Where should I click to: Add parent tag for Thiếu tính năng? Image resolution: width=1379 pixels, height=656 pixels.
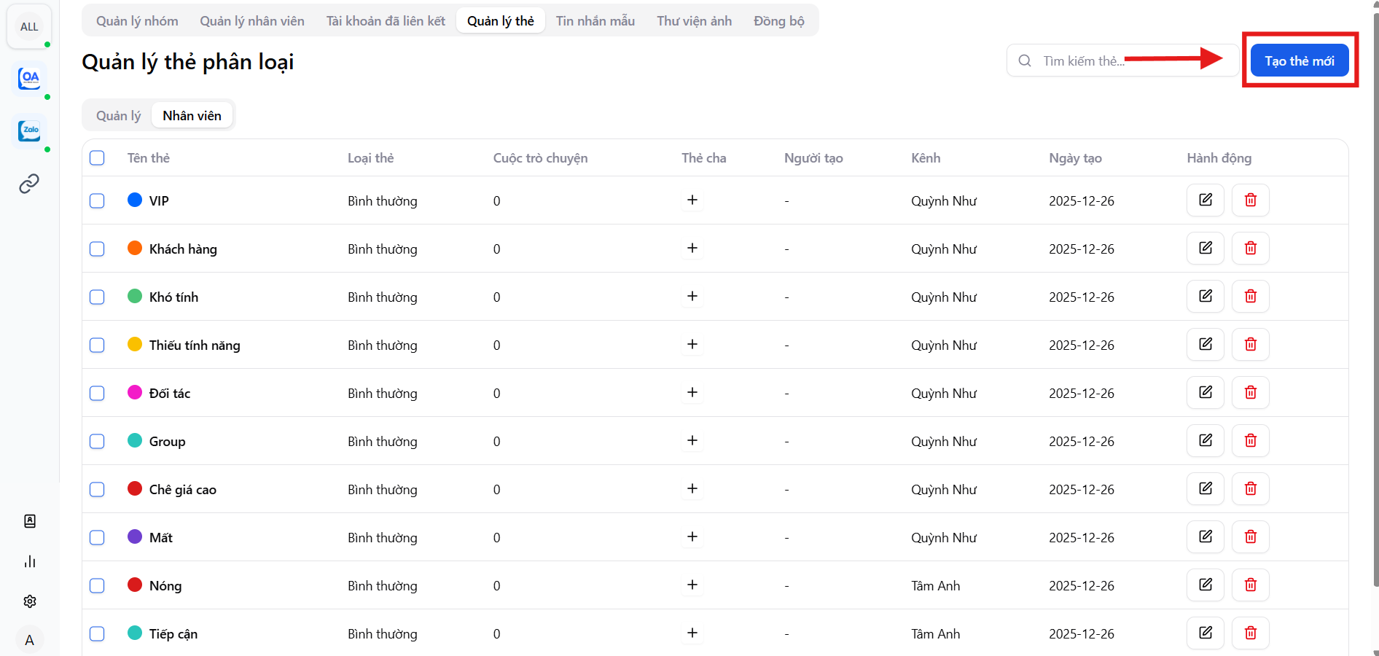[x=692, y=345]
